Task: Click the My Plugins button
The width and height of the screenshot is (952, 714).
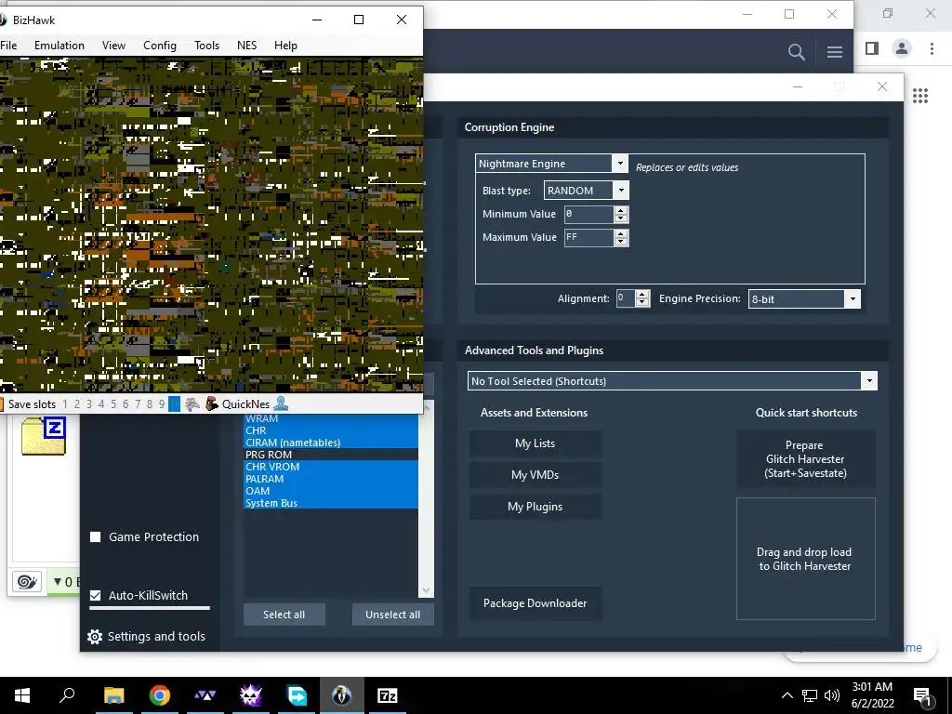Action: [x=535, y=507]
